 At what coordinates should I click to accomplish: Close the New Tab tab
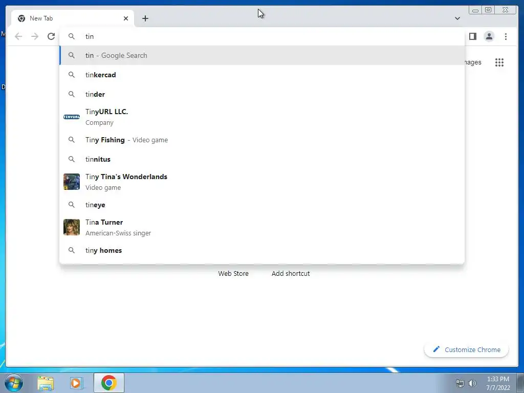click(x=126, y=18)
